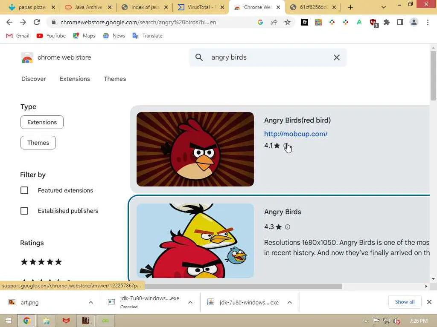Open the uBlock Origin shield extension

(373, 23)
